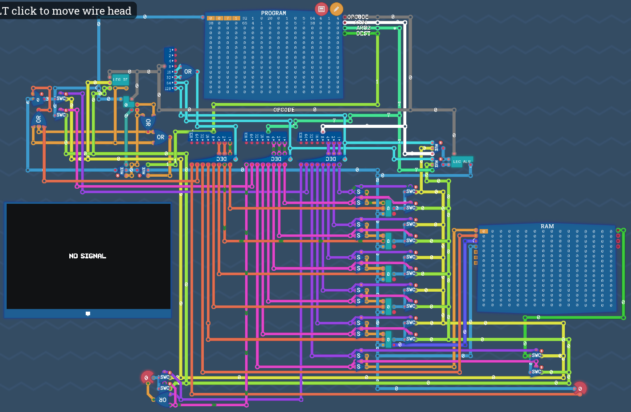
Task: Click the first highlighted orange cell in PROGRAM
Action: point(211,18)
